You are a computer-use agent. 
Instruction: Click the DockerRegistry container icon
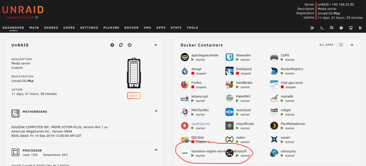coord(274,71)
